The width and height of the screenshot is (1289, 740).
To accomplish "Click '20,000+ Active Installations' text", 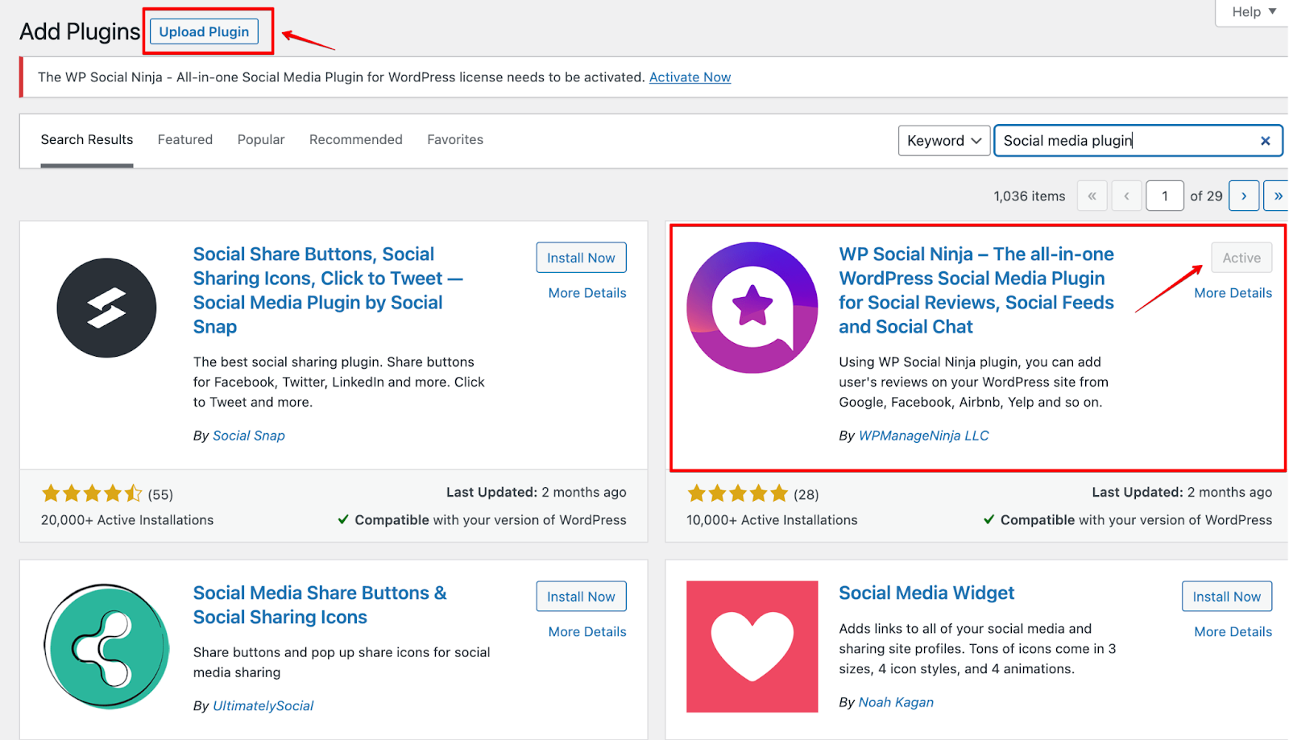I will click(127, 520).
